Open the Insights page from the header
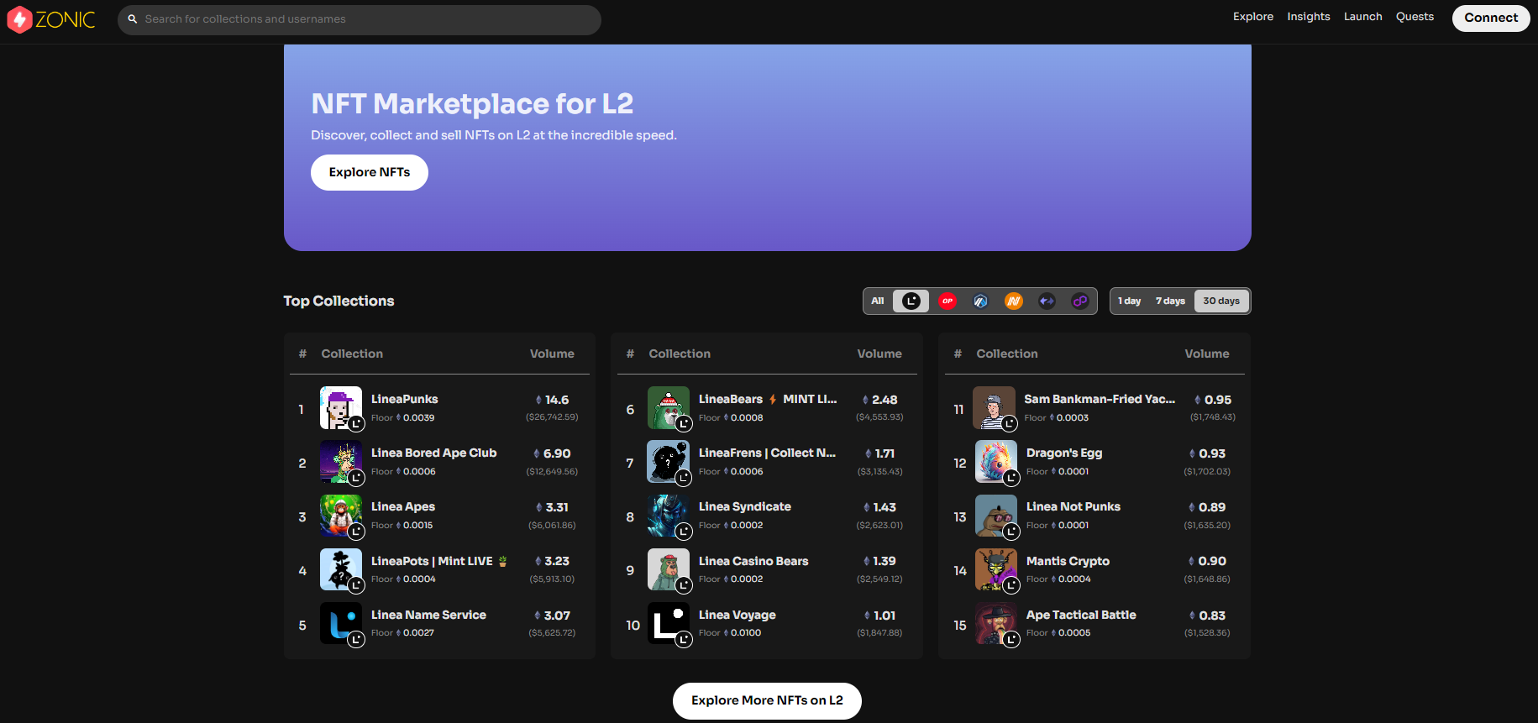 (1308, 17)
